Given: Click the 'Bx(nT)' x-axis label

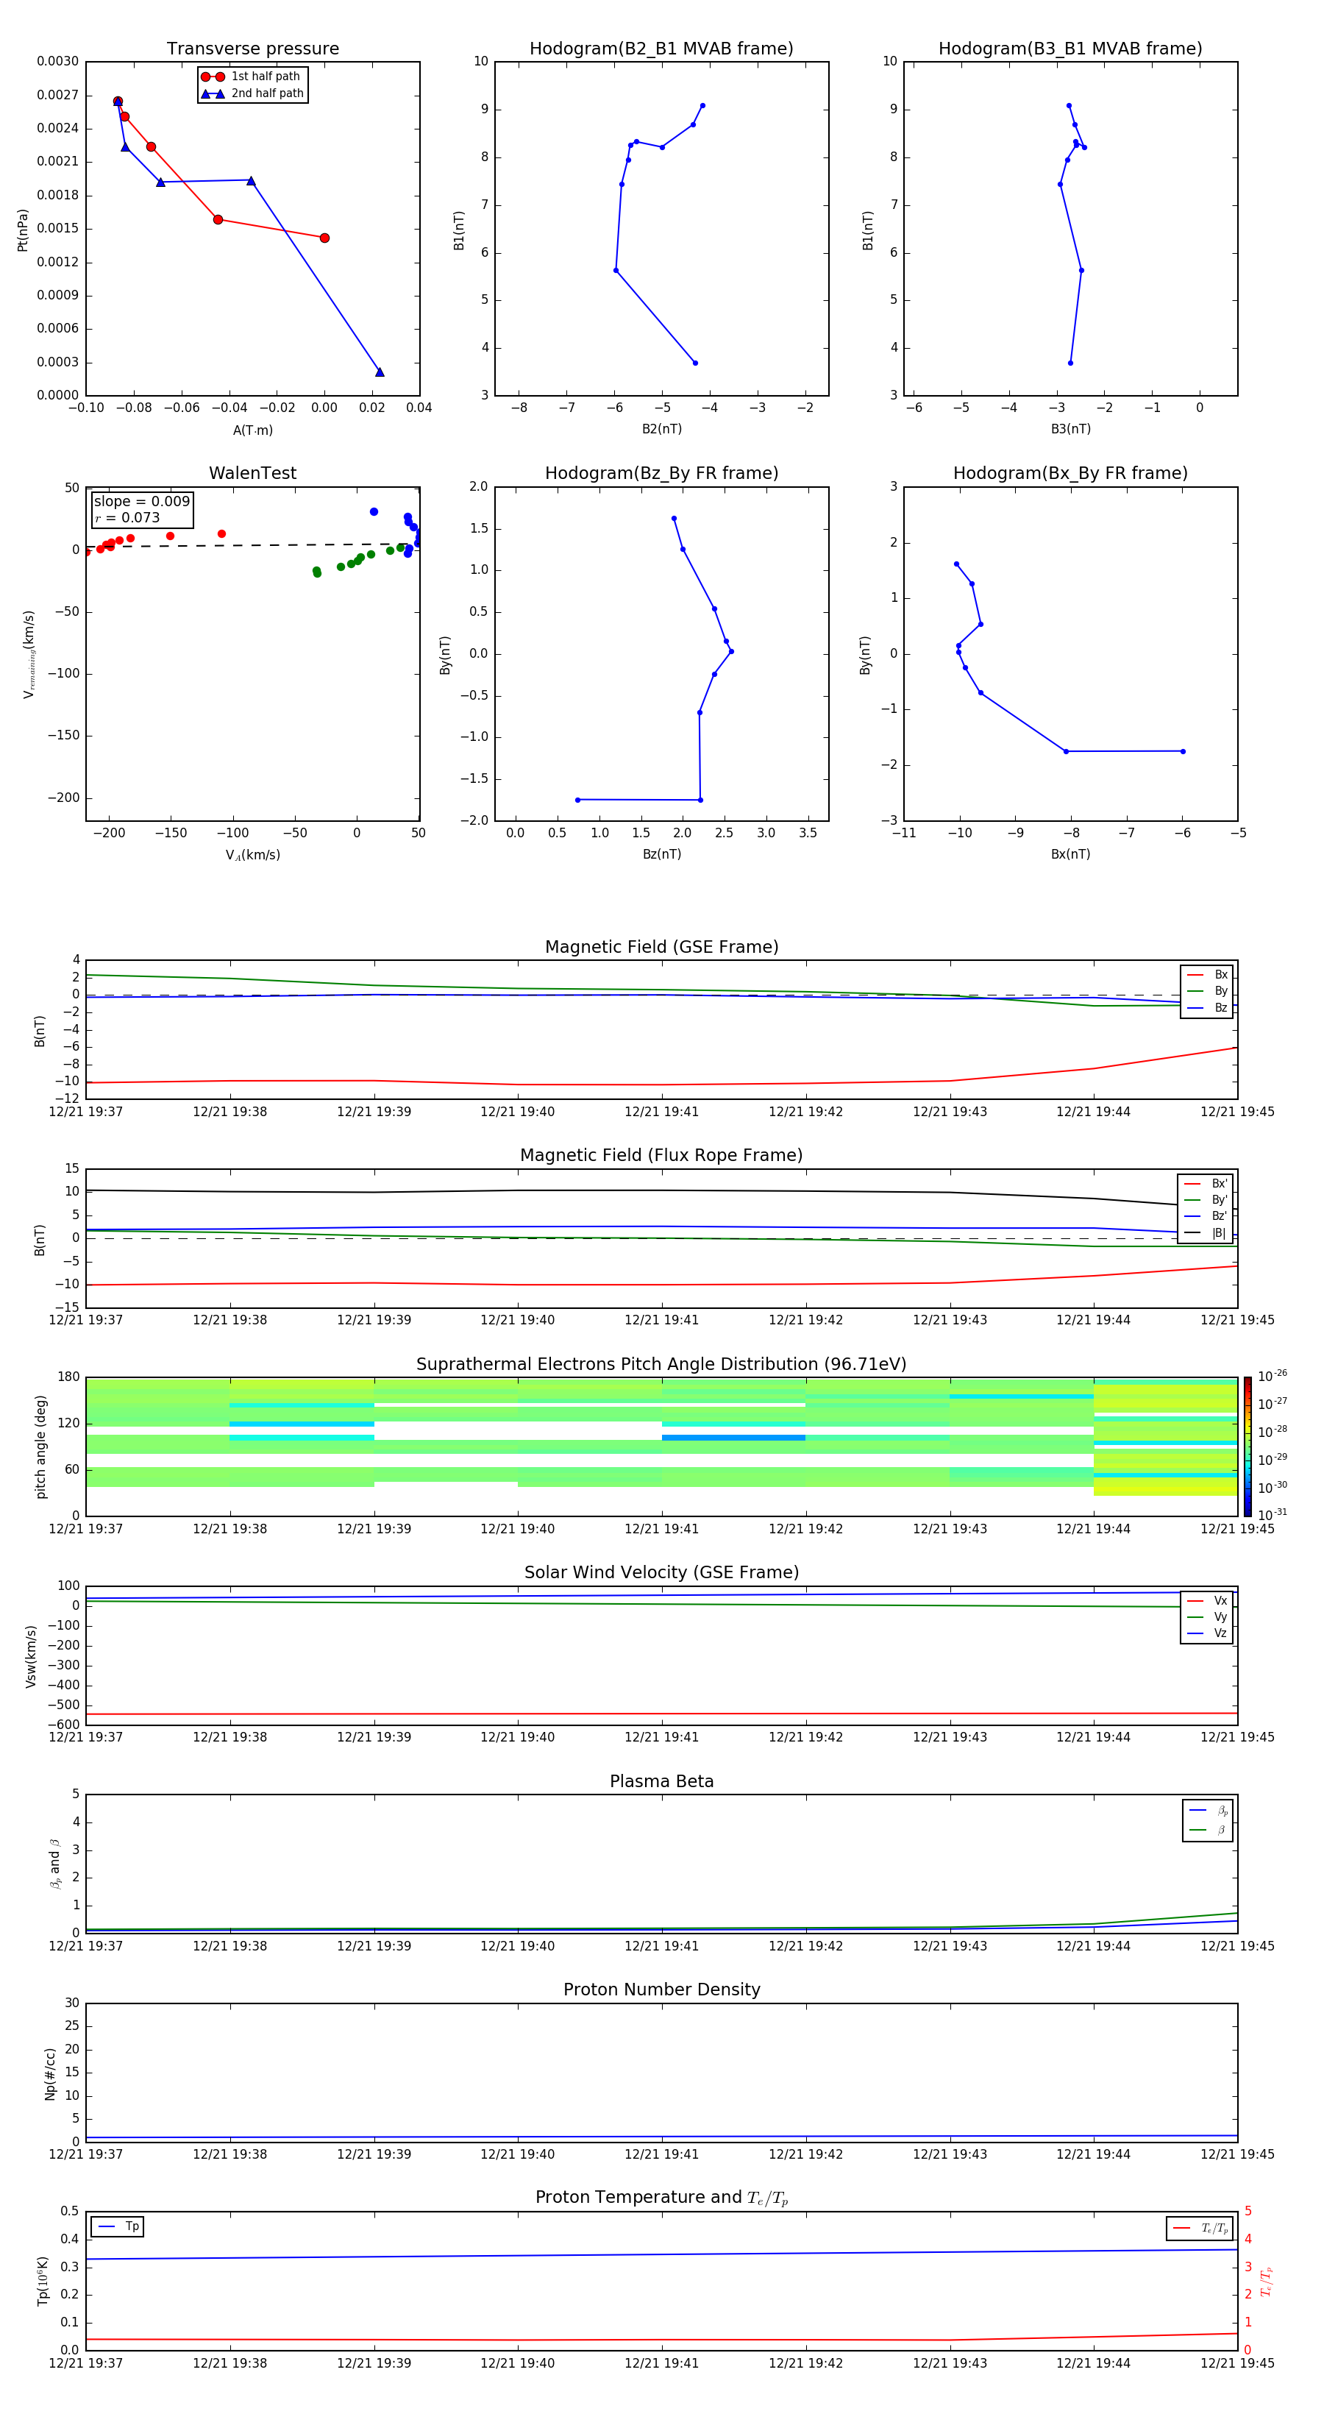Looking at the screenshot, I should click(1070, 854).
